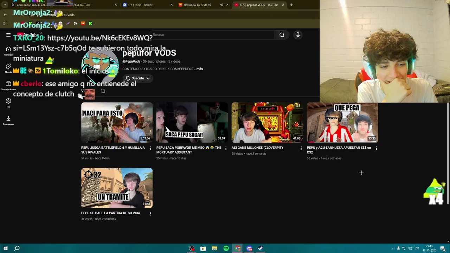This screenshot has width=450, height=253.
Task: Open title PEPU SE HACE LA PARTIDA
Action: click(x=111, y=213)
